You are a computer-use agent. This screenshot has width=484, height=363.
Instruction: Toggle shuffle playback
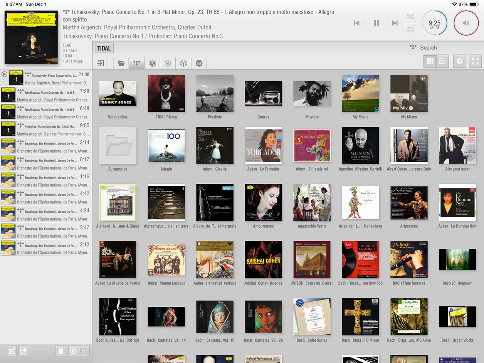[x=410, y=17]
